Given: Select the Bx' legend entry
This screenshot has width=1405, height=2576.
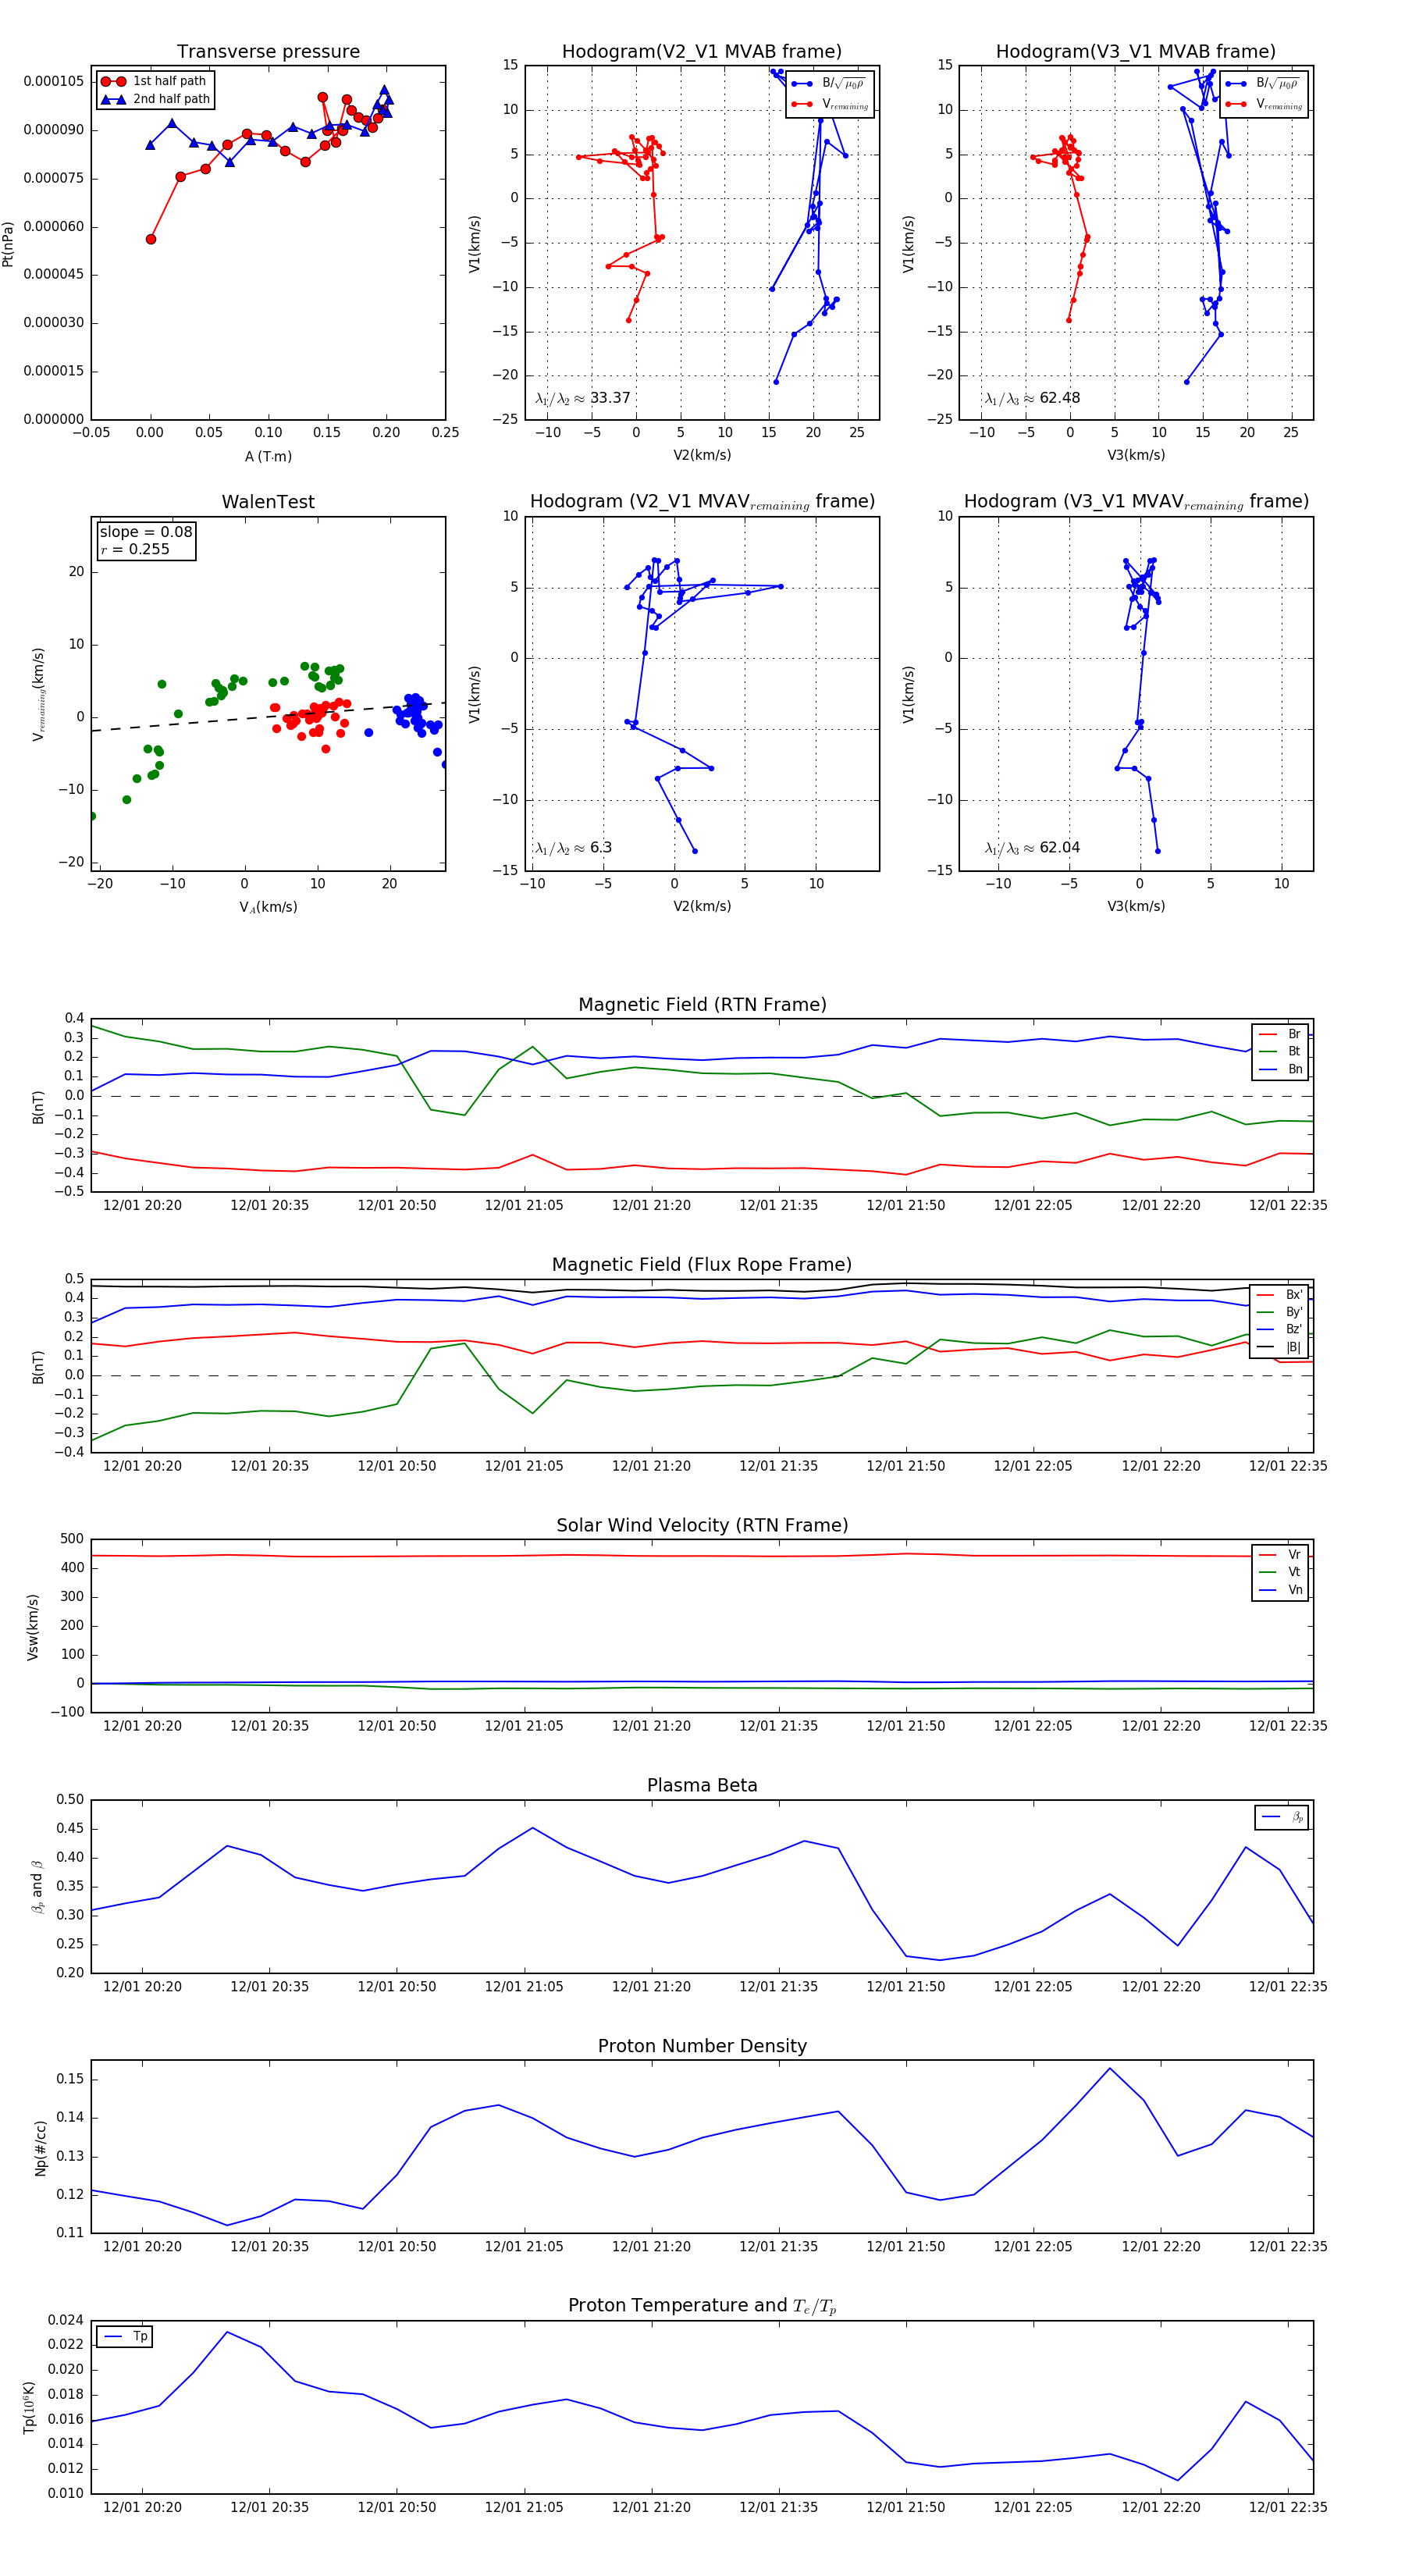Looking at the screenshot, I should [1280, 1294].
